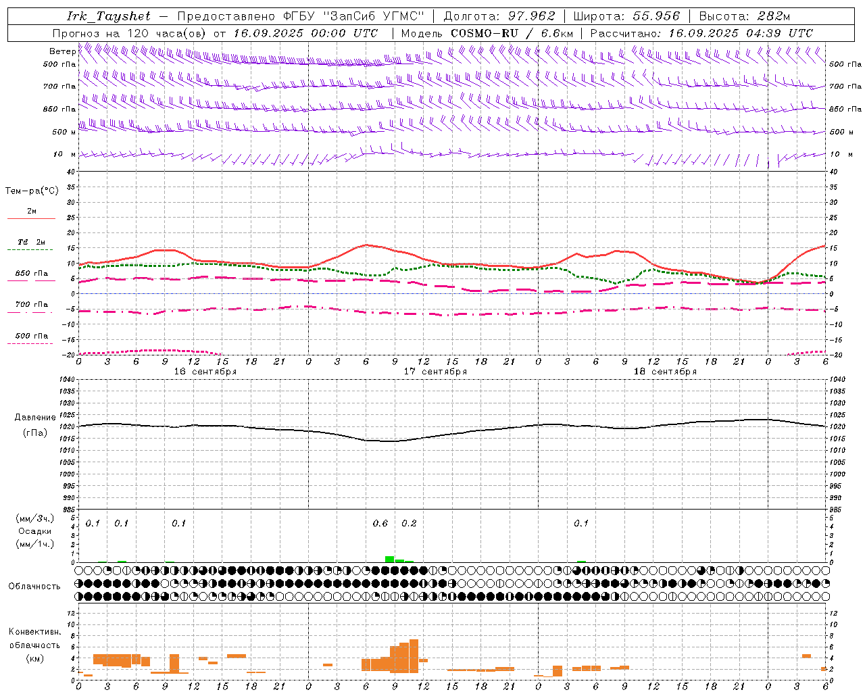Click the 700 гПа legend under Тем-ра
This screenshot has height=692, width=865.
tap(32, 305)
